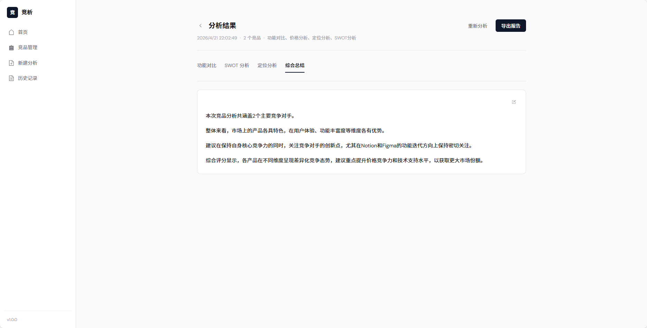Screen dimensions: 647x328
Task: Open the 竞品管理 sidebar menu item
Action: (28, 47)
